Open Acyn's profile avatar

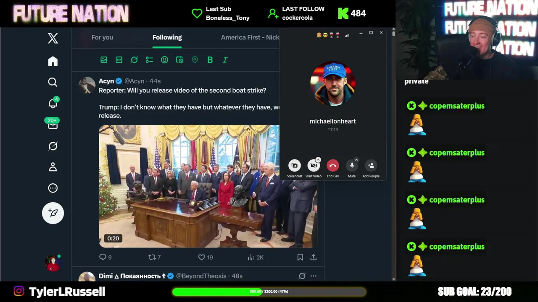click(x=87, y=85)
